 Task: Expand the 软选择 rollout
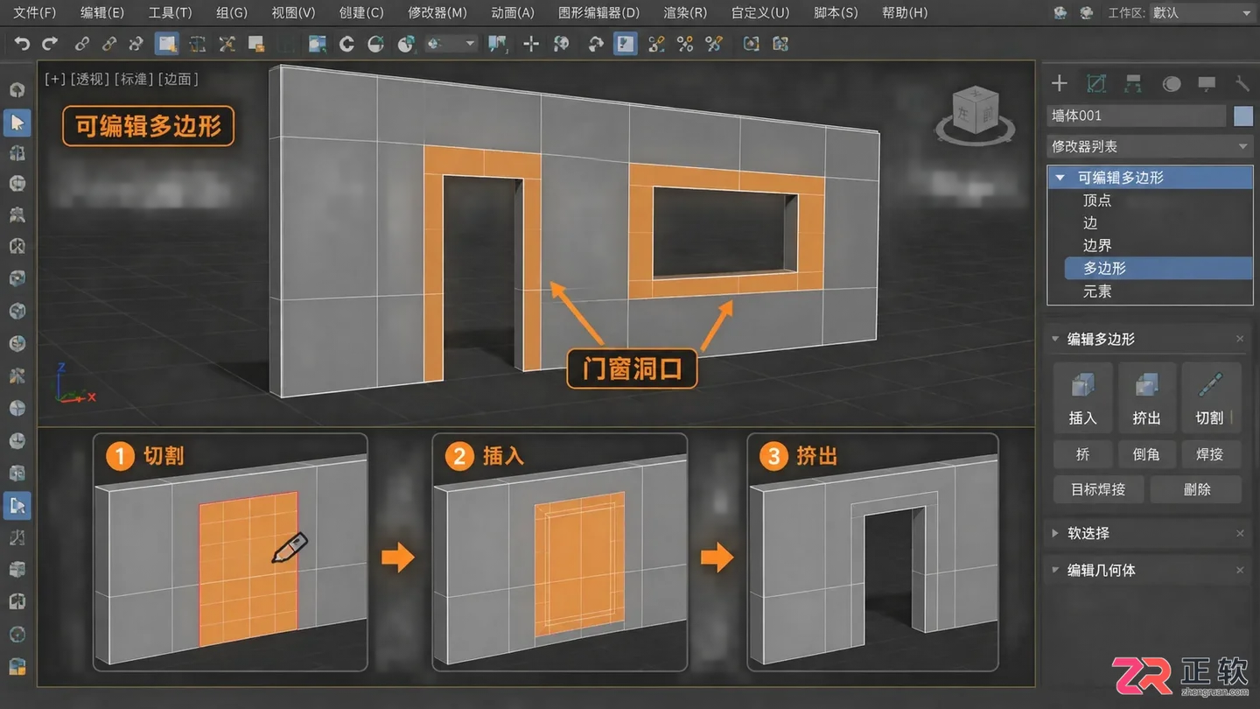1055,533
